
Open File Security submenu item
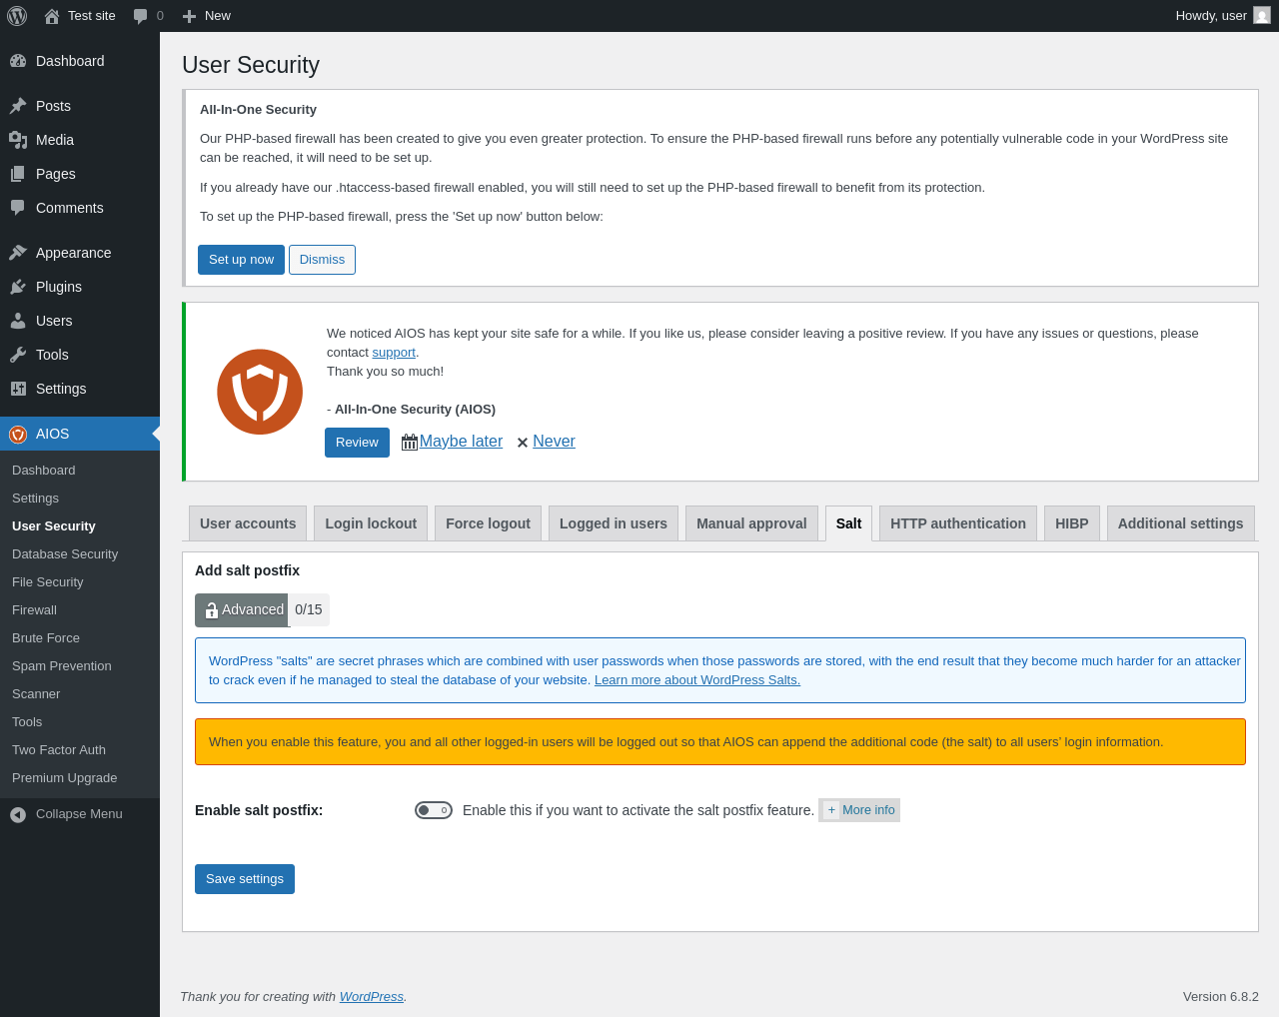point(80,582)
